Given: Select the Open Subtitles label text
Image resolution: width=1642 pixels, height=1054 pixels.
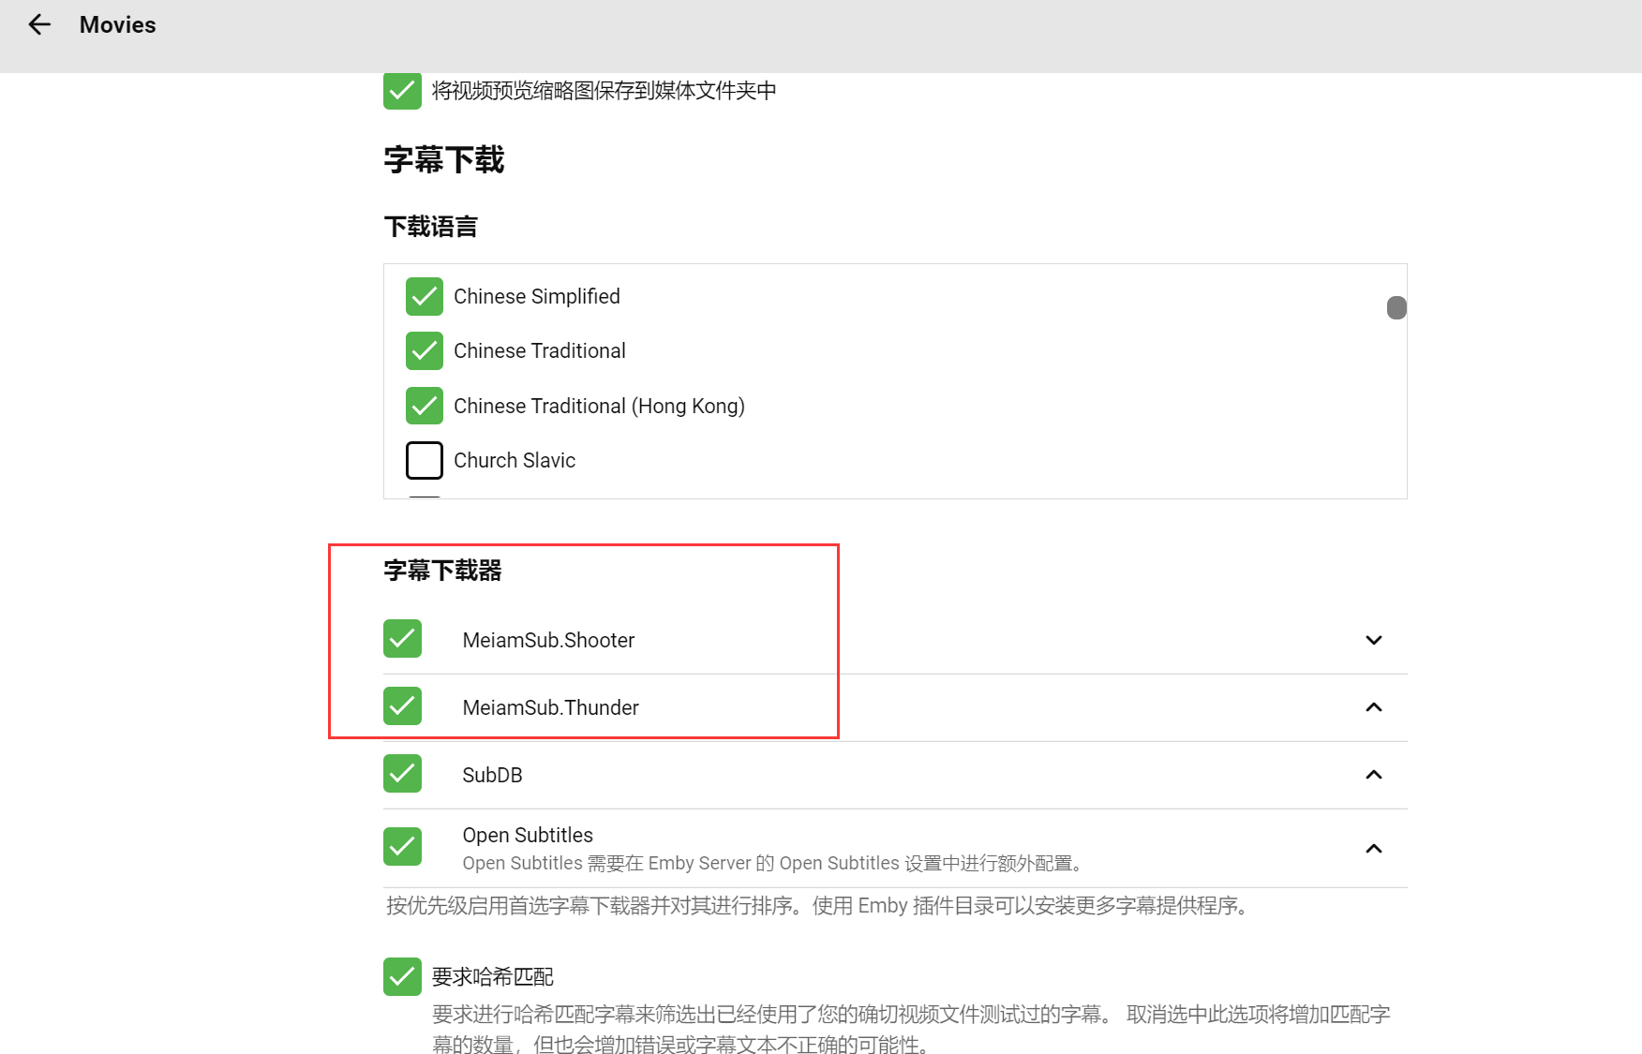Looking at the screenshot, I should (528, 835).
